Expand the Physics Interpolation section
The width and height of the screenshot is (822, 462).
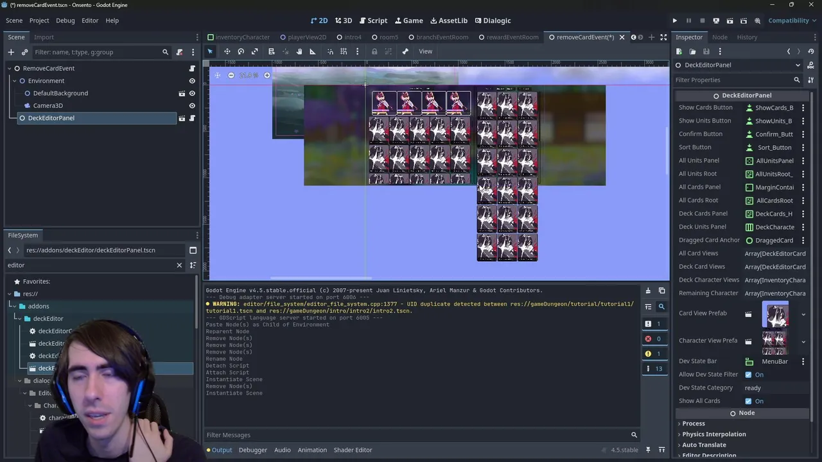[x=714, y=434]
